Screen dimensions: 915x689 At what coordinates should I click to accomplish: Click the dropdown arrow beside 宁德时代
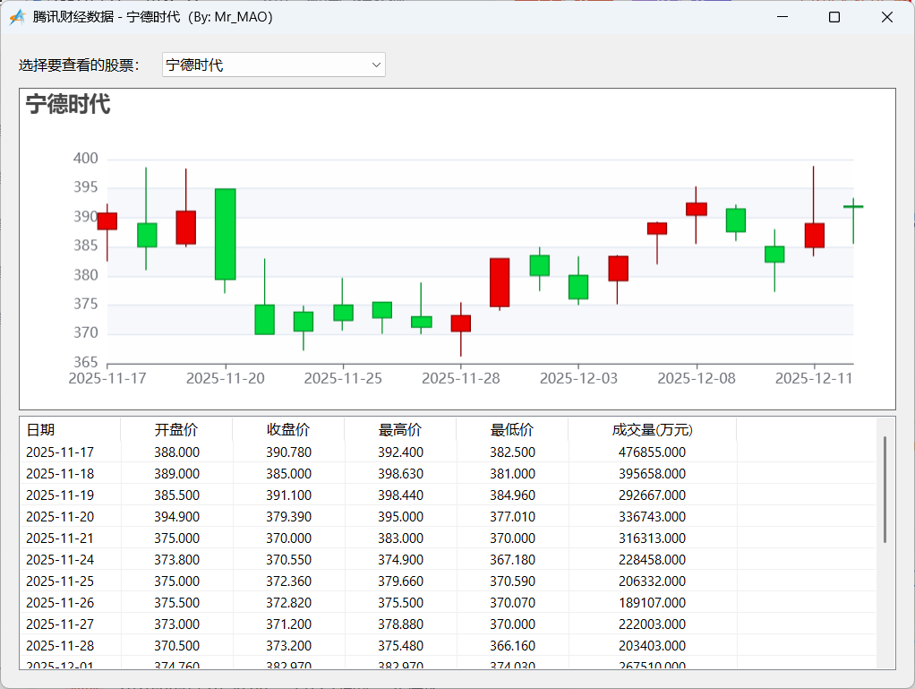coord(376,65)
